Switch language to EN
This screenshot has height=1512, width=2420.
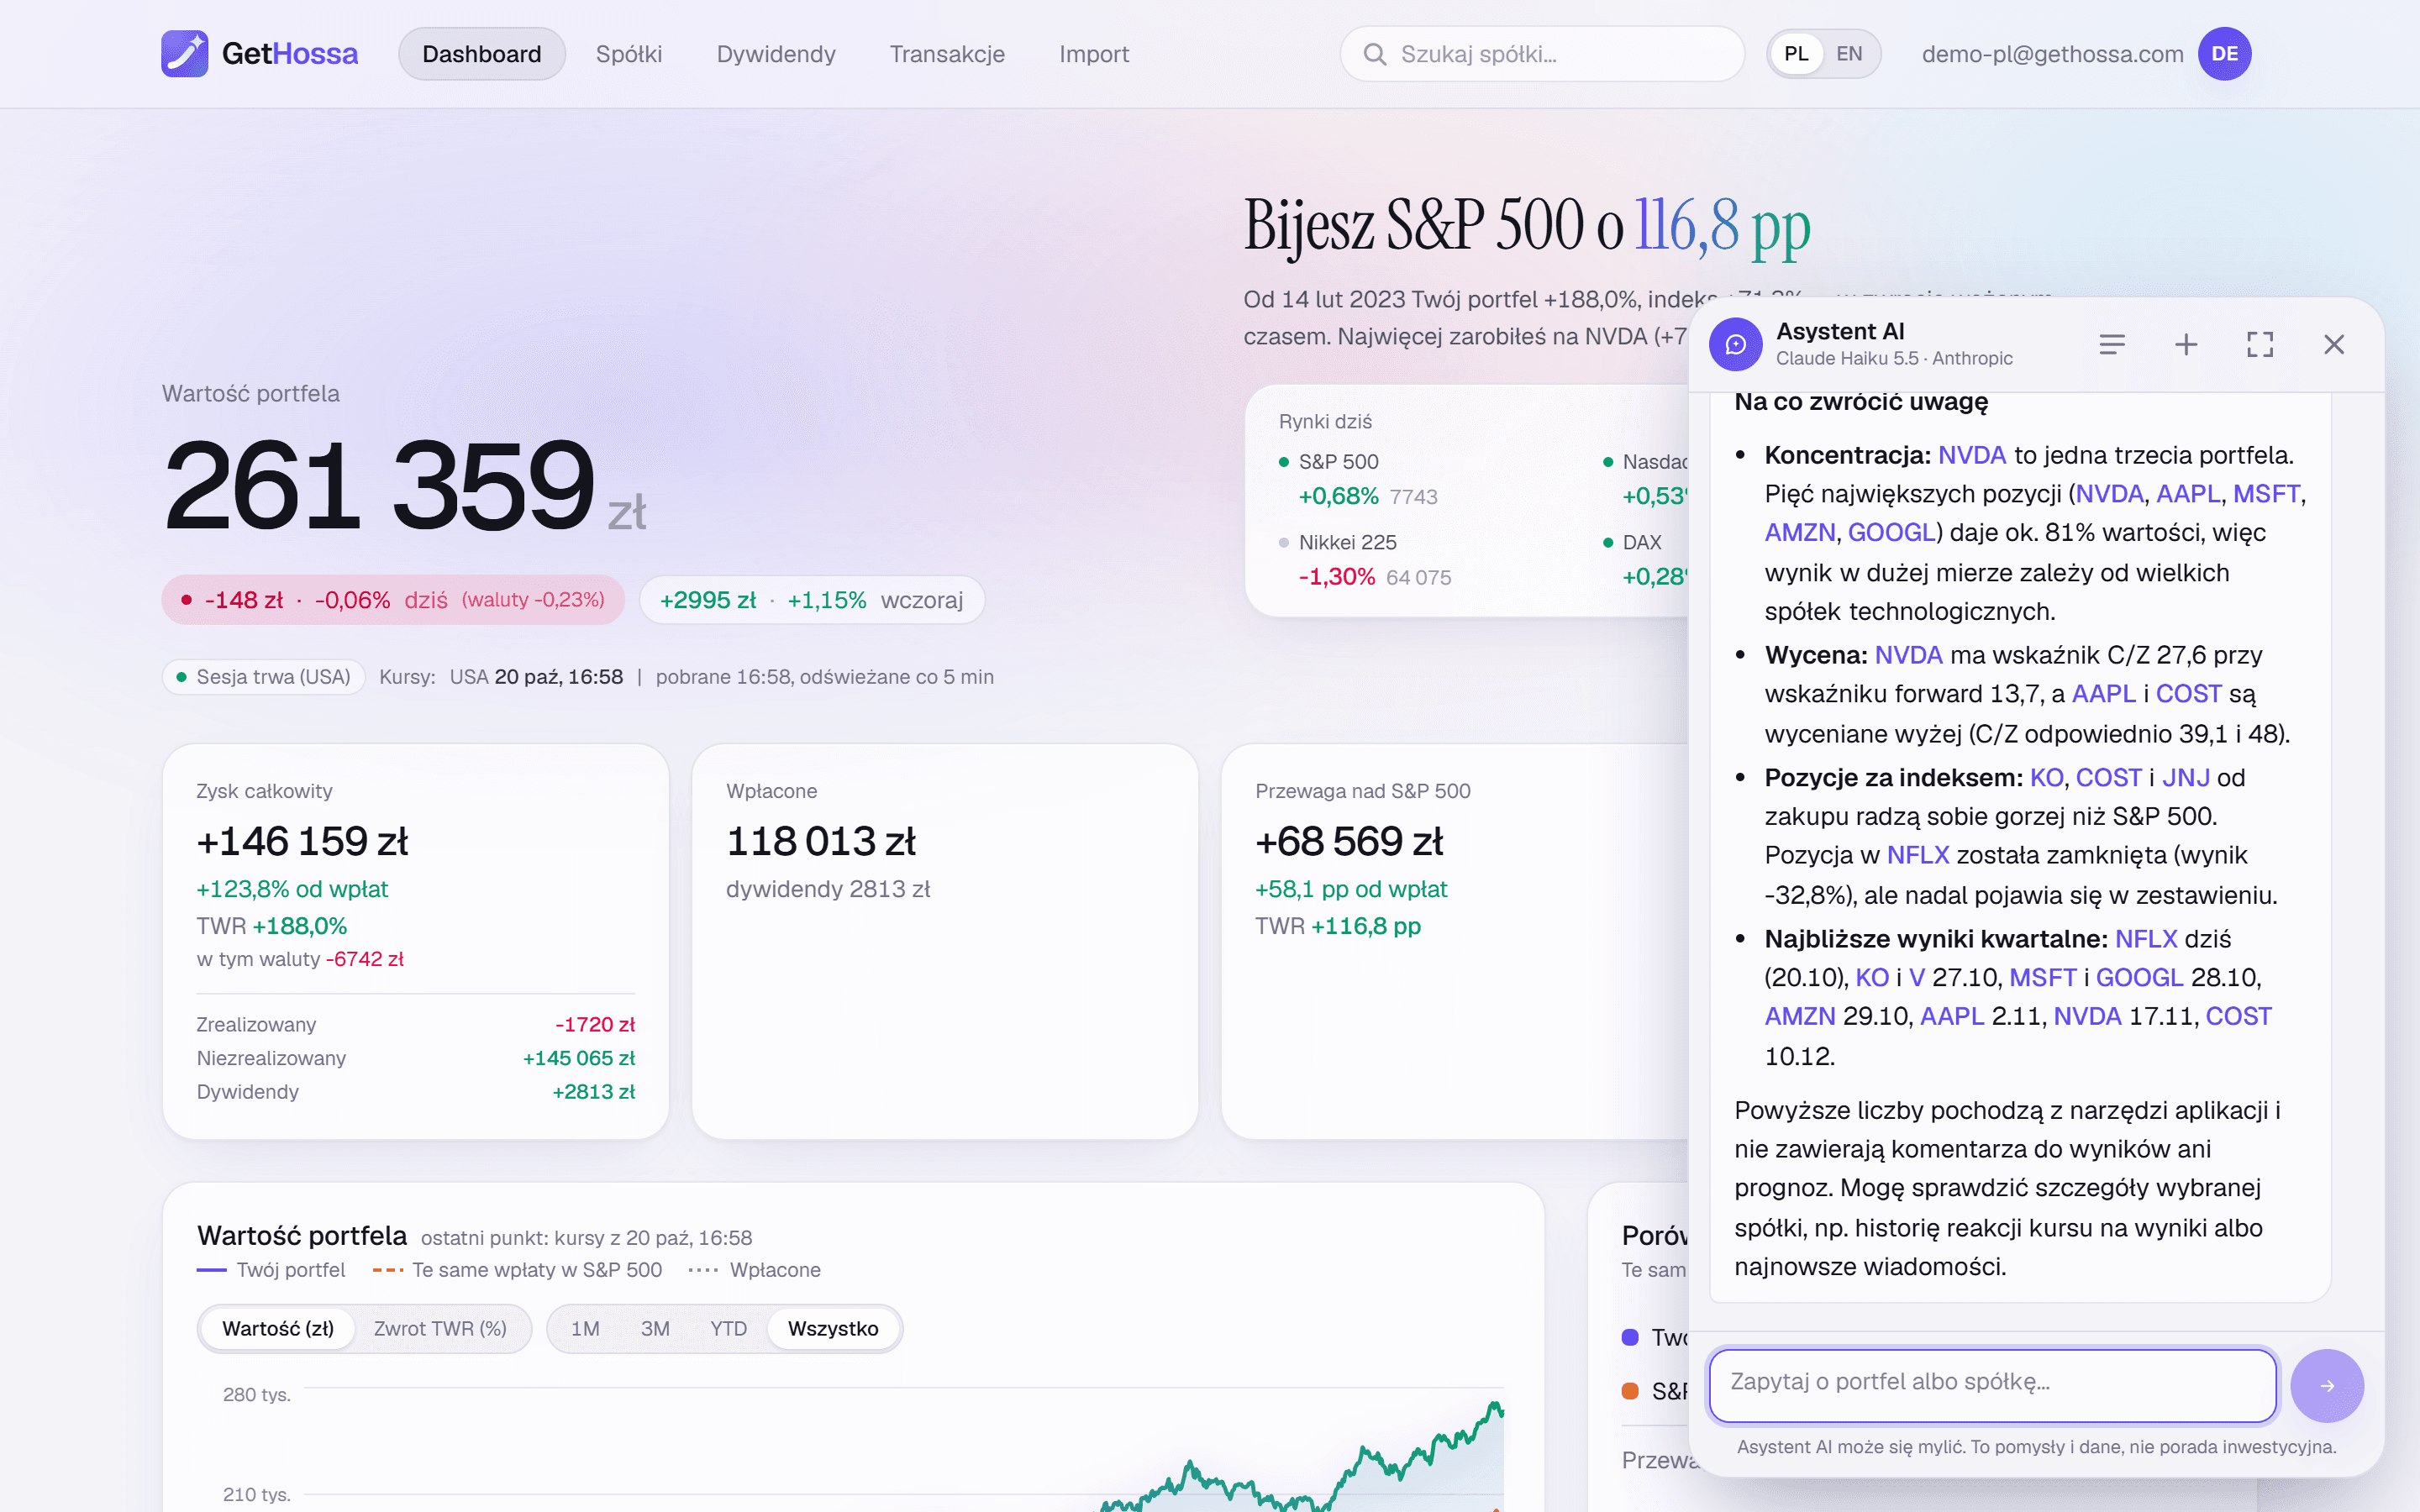[1849, 54]
